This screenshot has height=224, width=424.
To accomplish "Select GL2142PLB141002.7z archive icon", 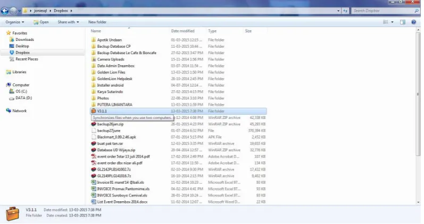I will pyautogui.click(x=94, y=169).
